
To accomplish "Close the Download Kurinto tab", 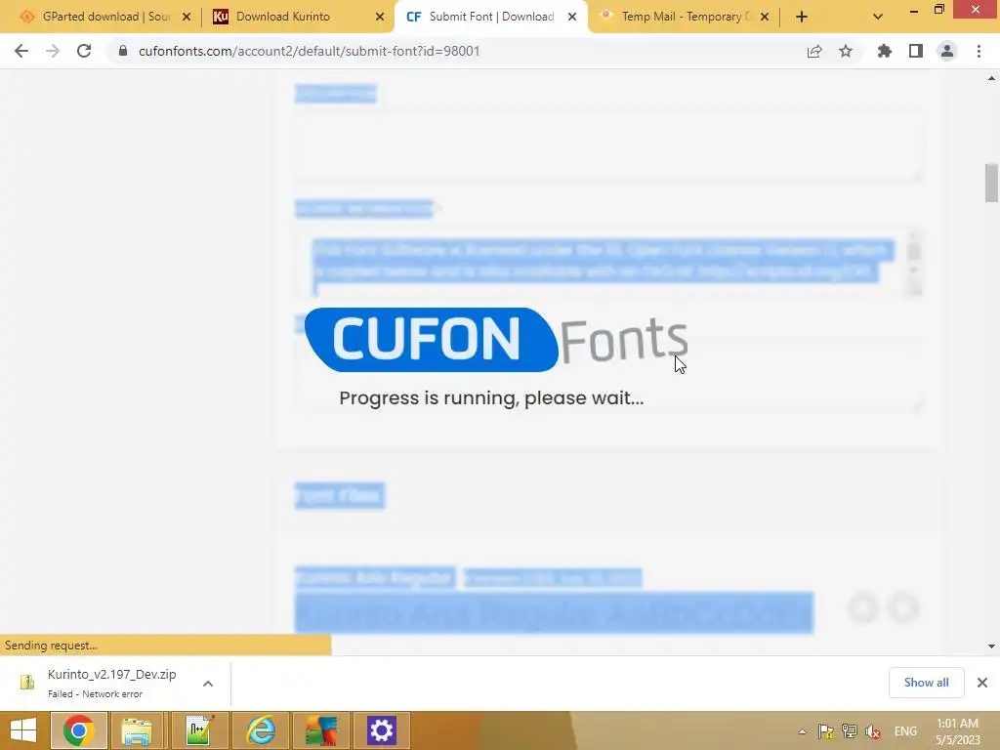I will (380, 18).
